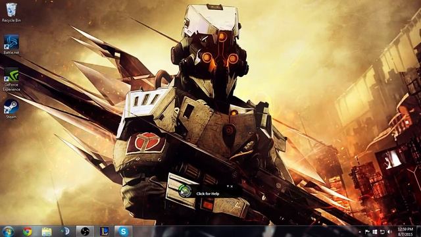Open the Recycle Bin desktop icon

pyautogui.click(x=11, y=13)
